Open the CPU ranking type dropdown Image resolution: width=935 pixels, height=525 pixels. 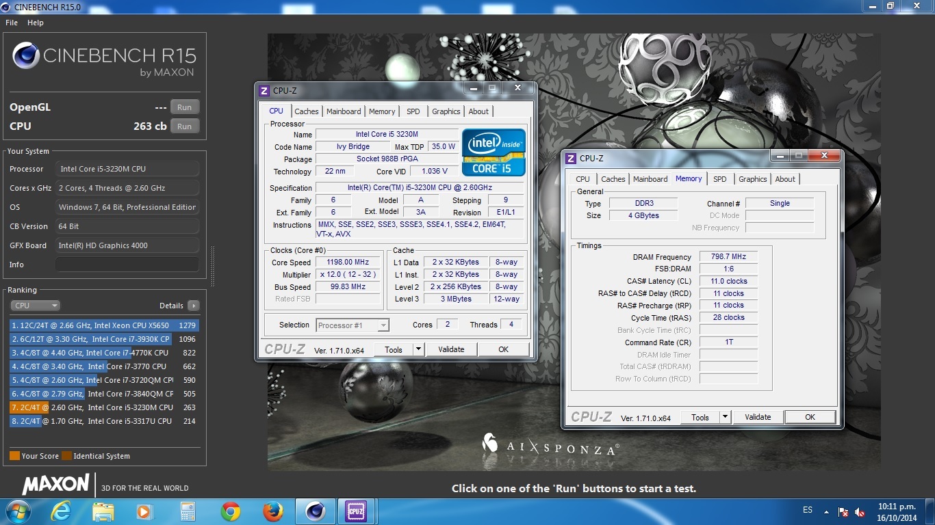36,306
